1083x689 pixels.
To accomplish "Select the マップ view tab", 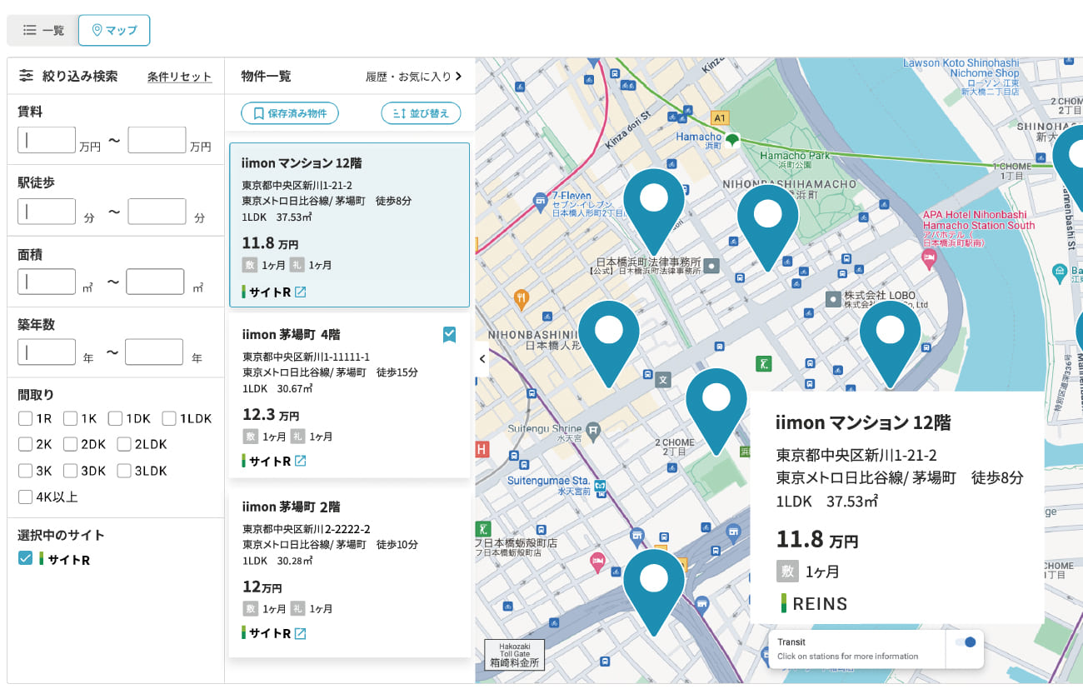I will click(x=114, y=30).
